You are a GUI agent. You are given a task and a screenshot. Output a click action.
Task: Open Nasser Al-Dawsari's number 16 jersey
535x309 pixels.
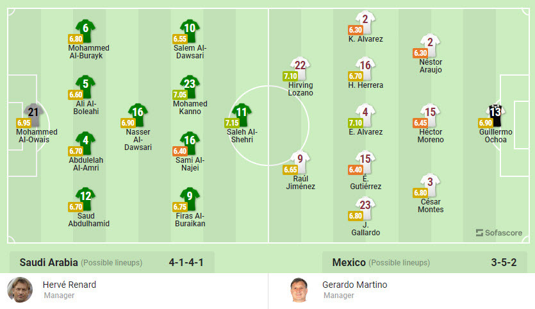138,114
